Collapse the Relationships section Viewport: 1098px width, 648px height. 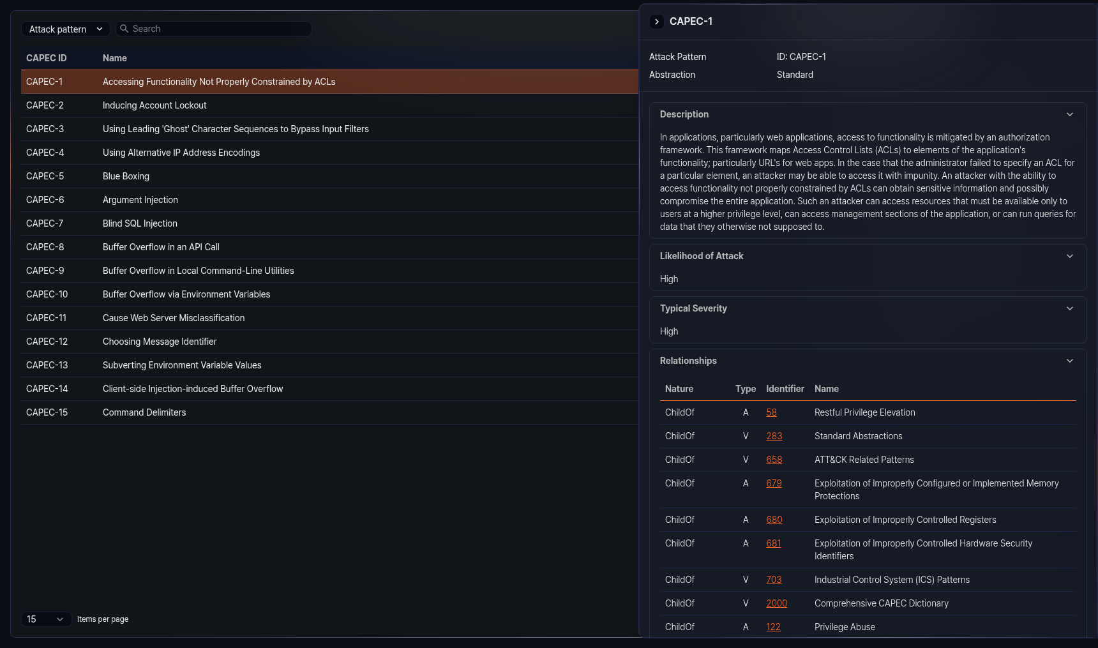point(1069,361)
